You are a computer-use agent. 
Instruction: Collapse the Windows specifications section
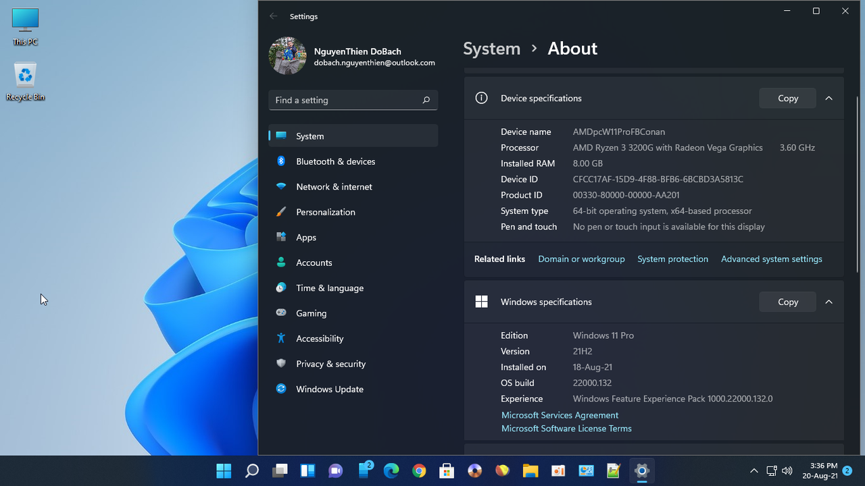[829, 302]
